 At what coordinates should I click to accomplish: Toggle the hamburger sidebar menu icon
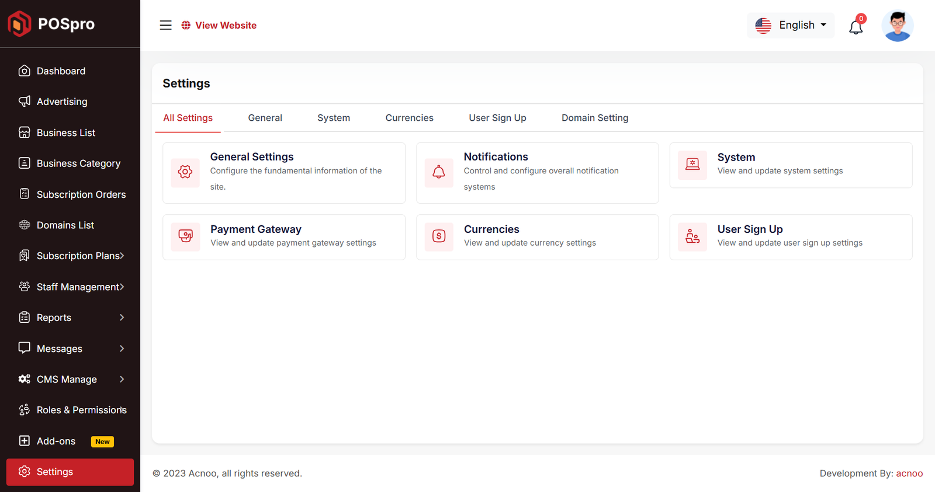pos(166,25)
